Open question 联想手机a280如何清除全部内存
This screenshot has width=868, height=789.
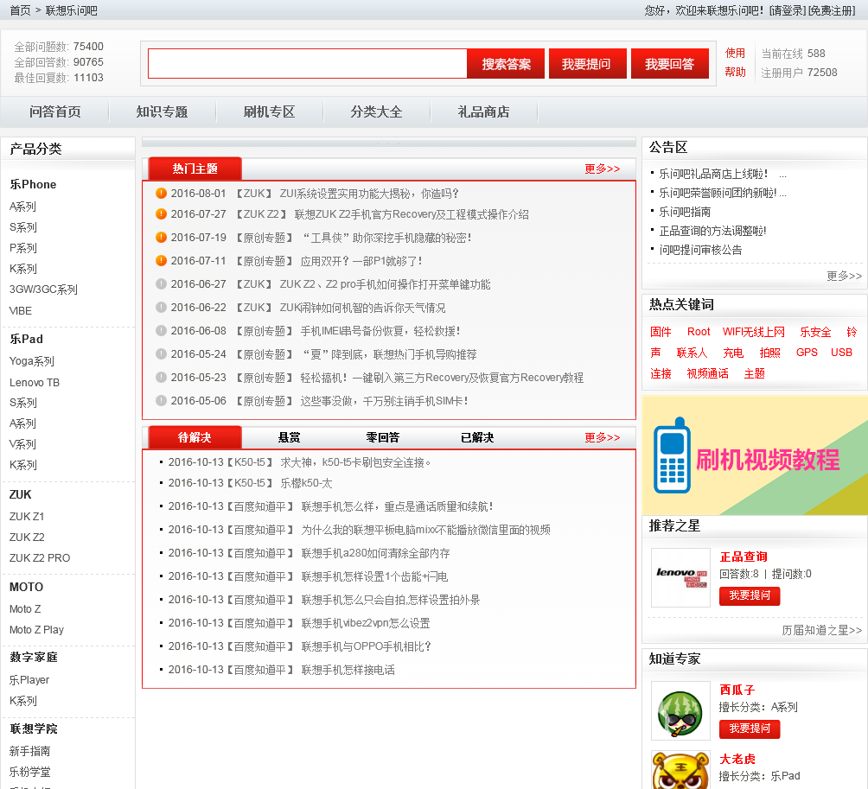pyautogui.click(x=375, y=553)
